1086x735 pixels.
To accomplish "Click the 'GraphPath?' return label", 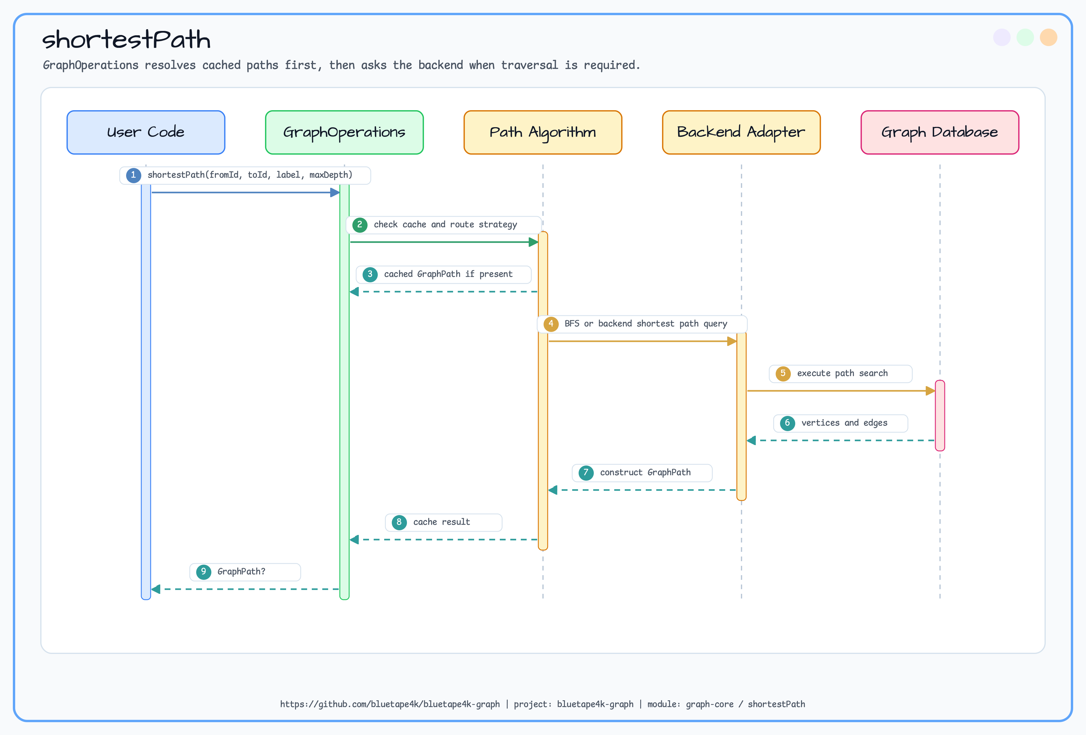I will click(x=241, y=572).
